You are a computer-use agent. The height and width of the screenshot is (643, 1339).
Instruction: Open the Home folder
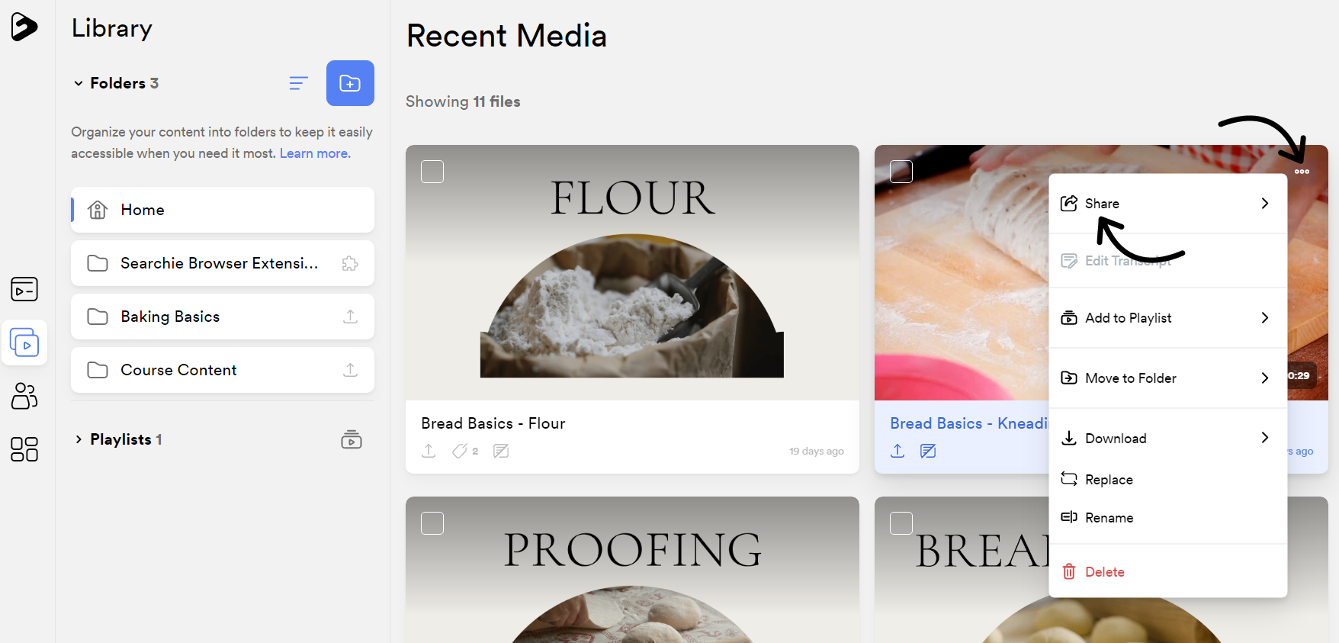(x=223, y=210)
